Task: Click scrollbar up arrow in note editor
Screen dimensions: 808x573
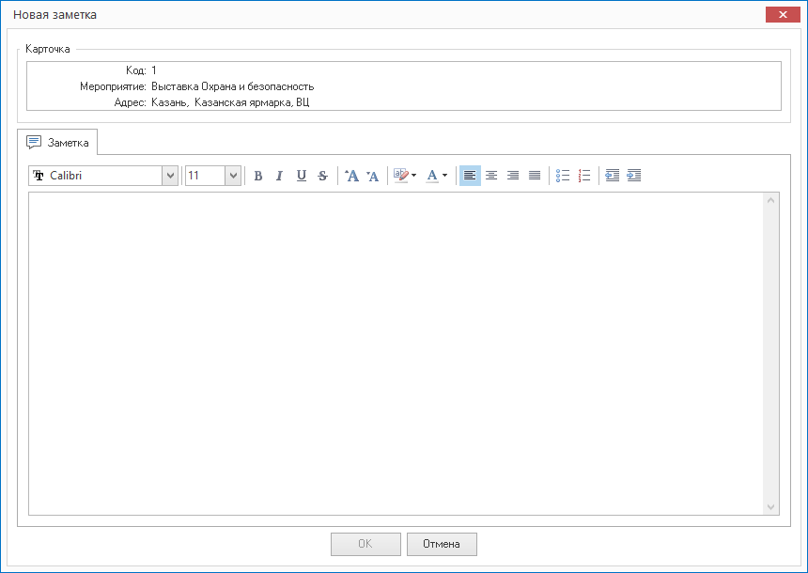Action: point(771,200)
